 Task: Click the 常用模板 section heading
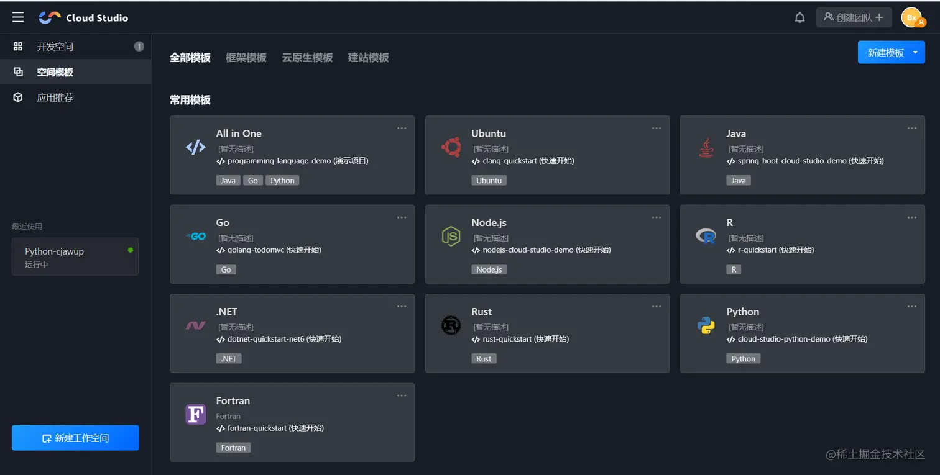click(x=190, y=100)
